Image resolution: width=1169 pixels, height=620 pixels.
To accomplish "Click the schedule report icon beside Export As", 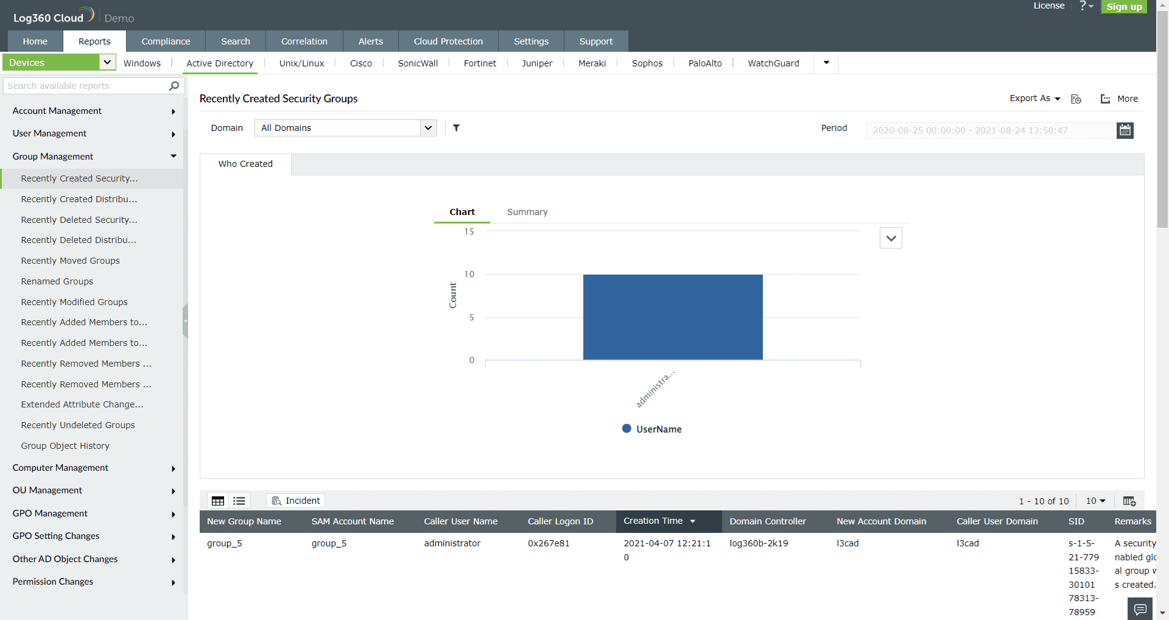I will [1076, 99].
